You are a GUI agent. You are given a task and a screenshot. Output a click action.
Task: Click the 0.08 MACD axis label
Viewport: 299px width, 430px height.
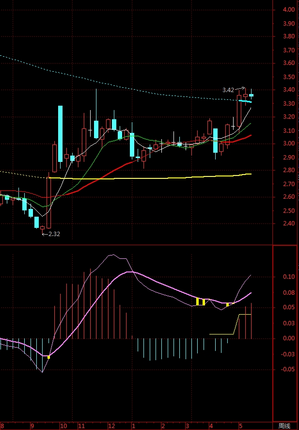289,293
